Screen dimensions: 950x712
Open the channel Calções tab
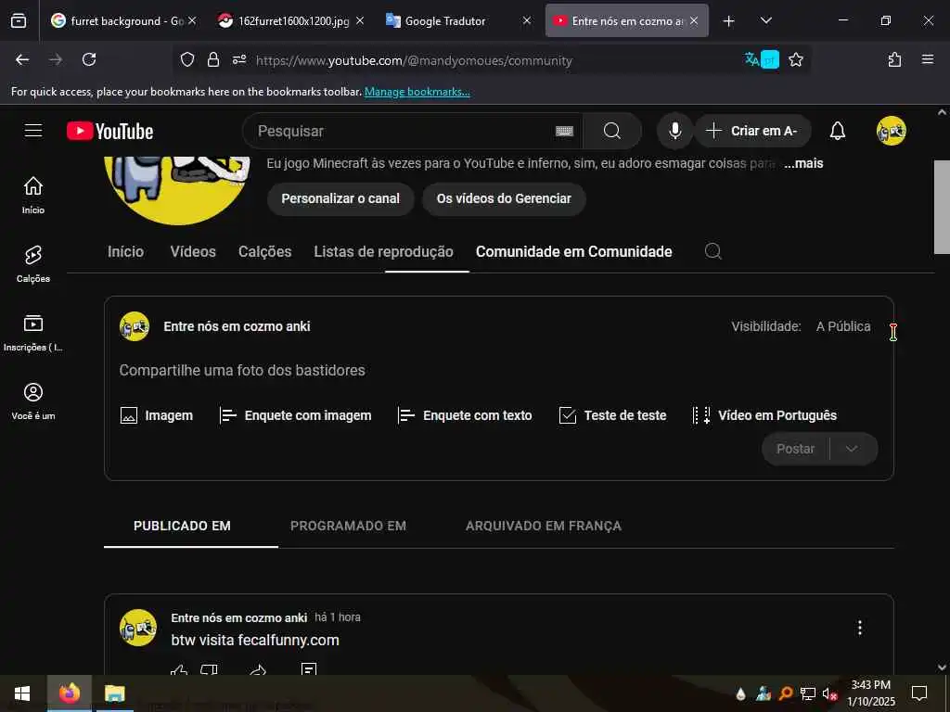click(x=264, y=251)
